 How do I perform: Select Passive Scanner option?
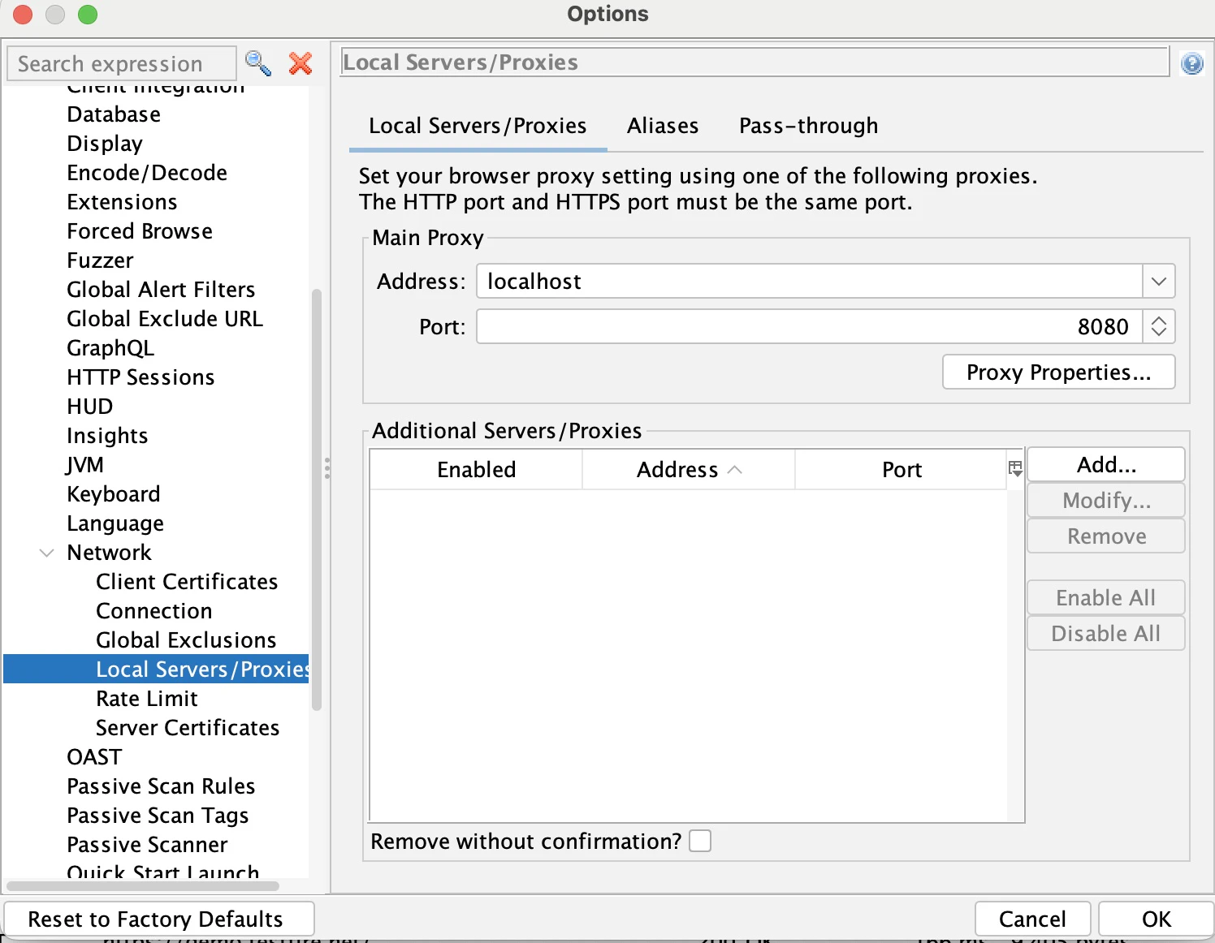click(147, 845)
